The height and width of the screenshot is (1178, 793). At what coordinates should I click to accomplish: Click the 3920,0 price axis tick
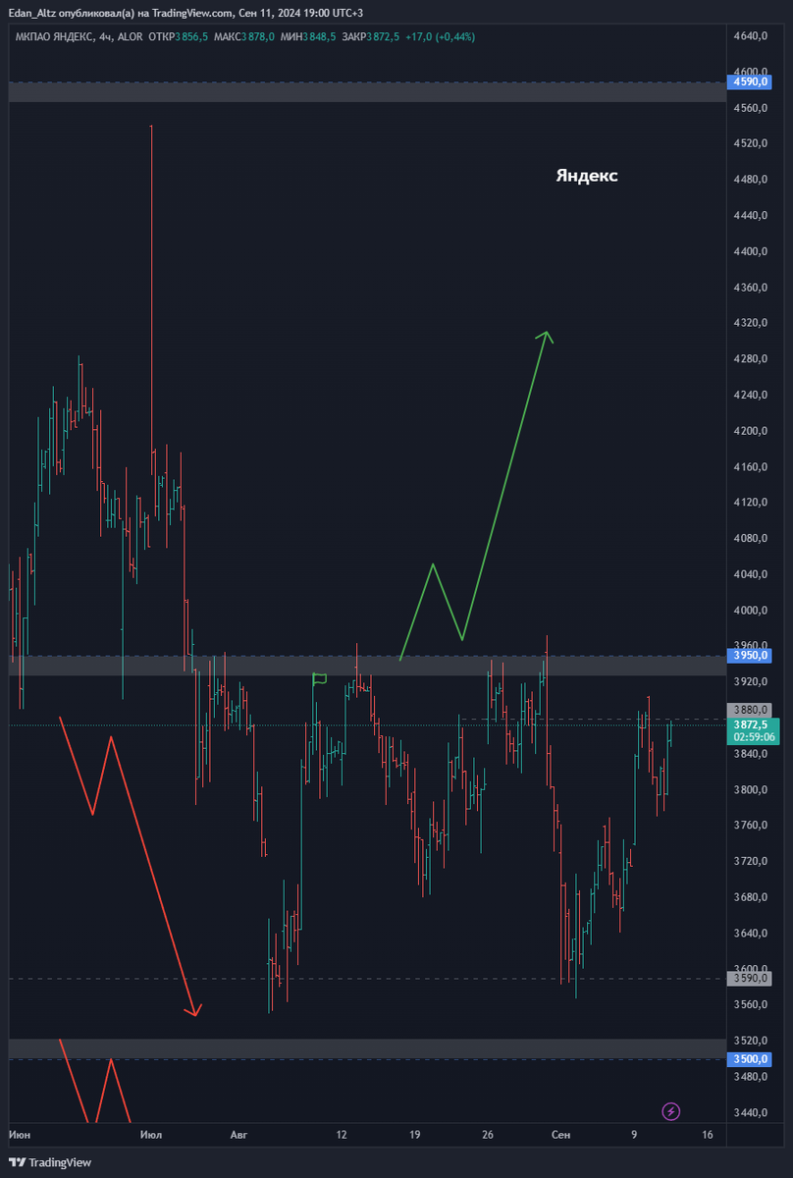[x=751, y=681]
